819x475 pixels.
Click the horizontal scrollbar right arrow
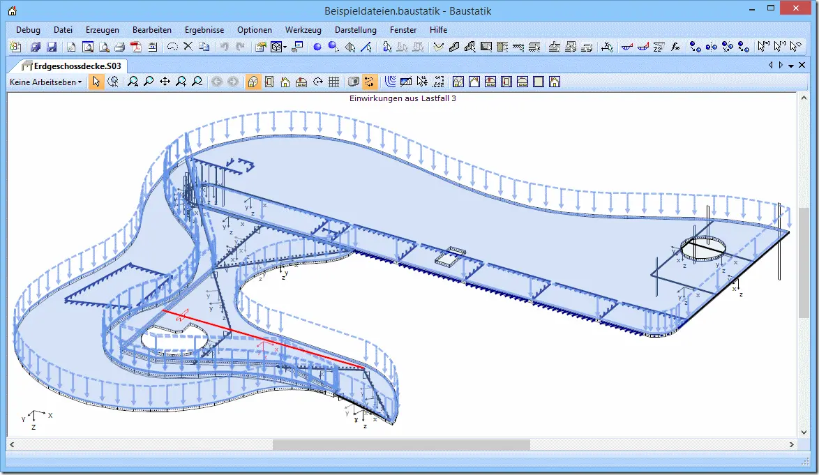point(791,445)
